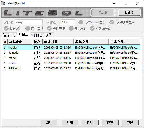Screen dimensions: 144x128
Task: Click log file path of 996hub1 row
Action: [124, 68]
